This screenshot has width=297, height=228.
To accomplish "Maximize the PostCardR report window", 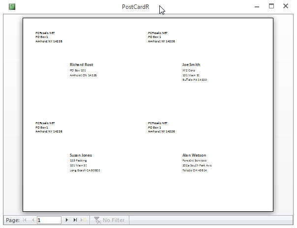I will tap(271, 6).
